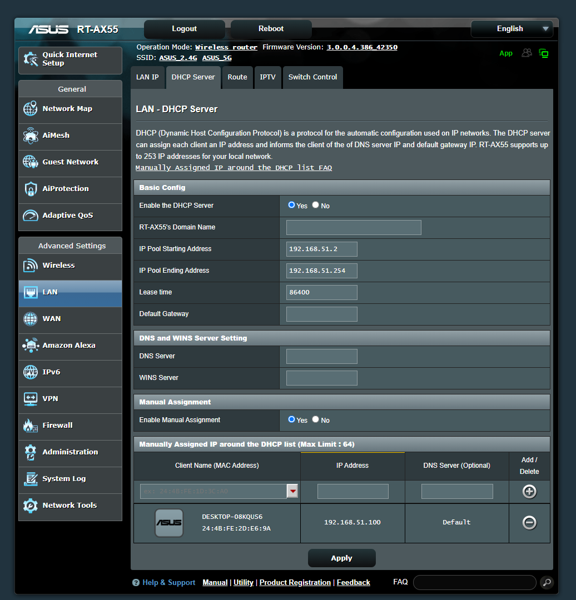Open the Administration gear icon
Screen dimensions: 576x600
tap(30, 452)
